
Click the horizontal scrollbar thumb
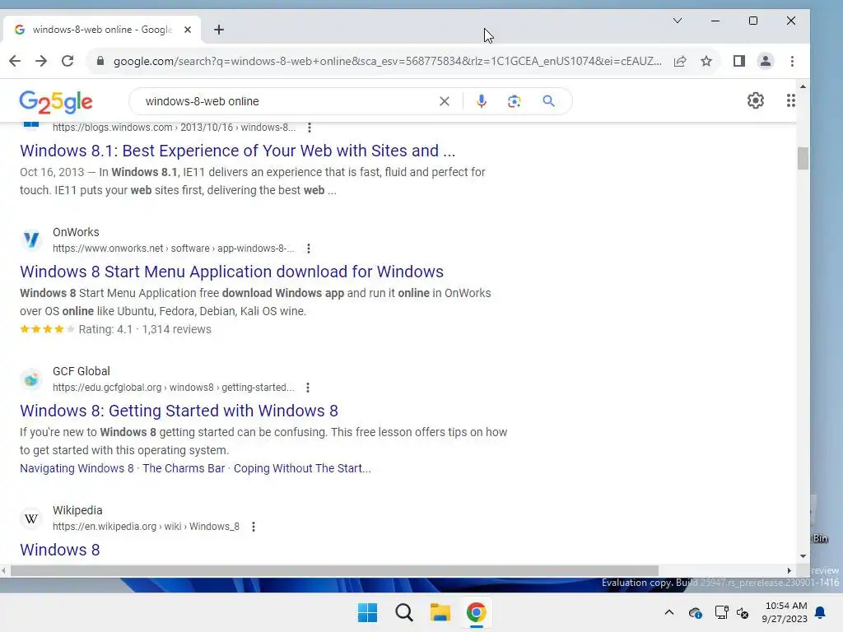[334, 571]
